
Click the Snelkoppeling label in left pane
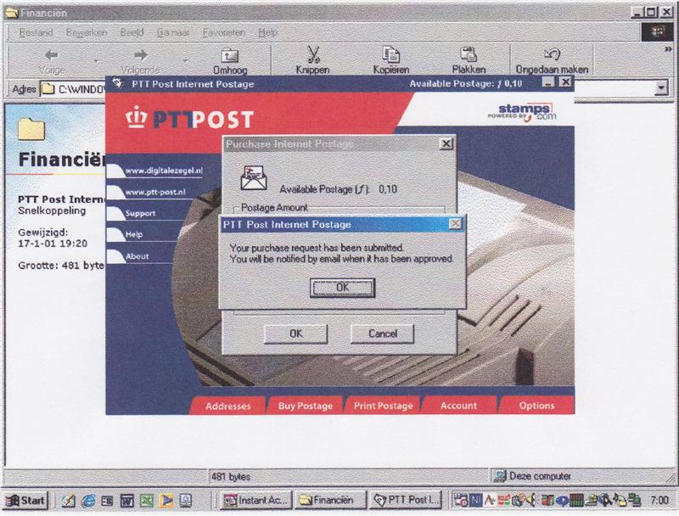[x=52, y=210]
